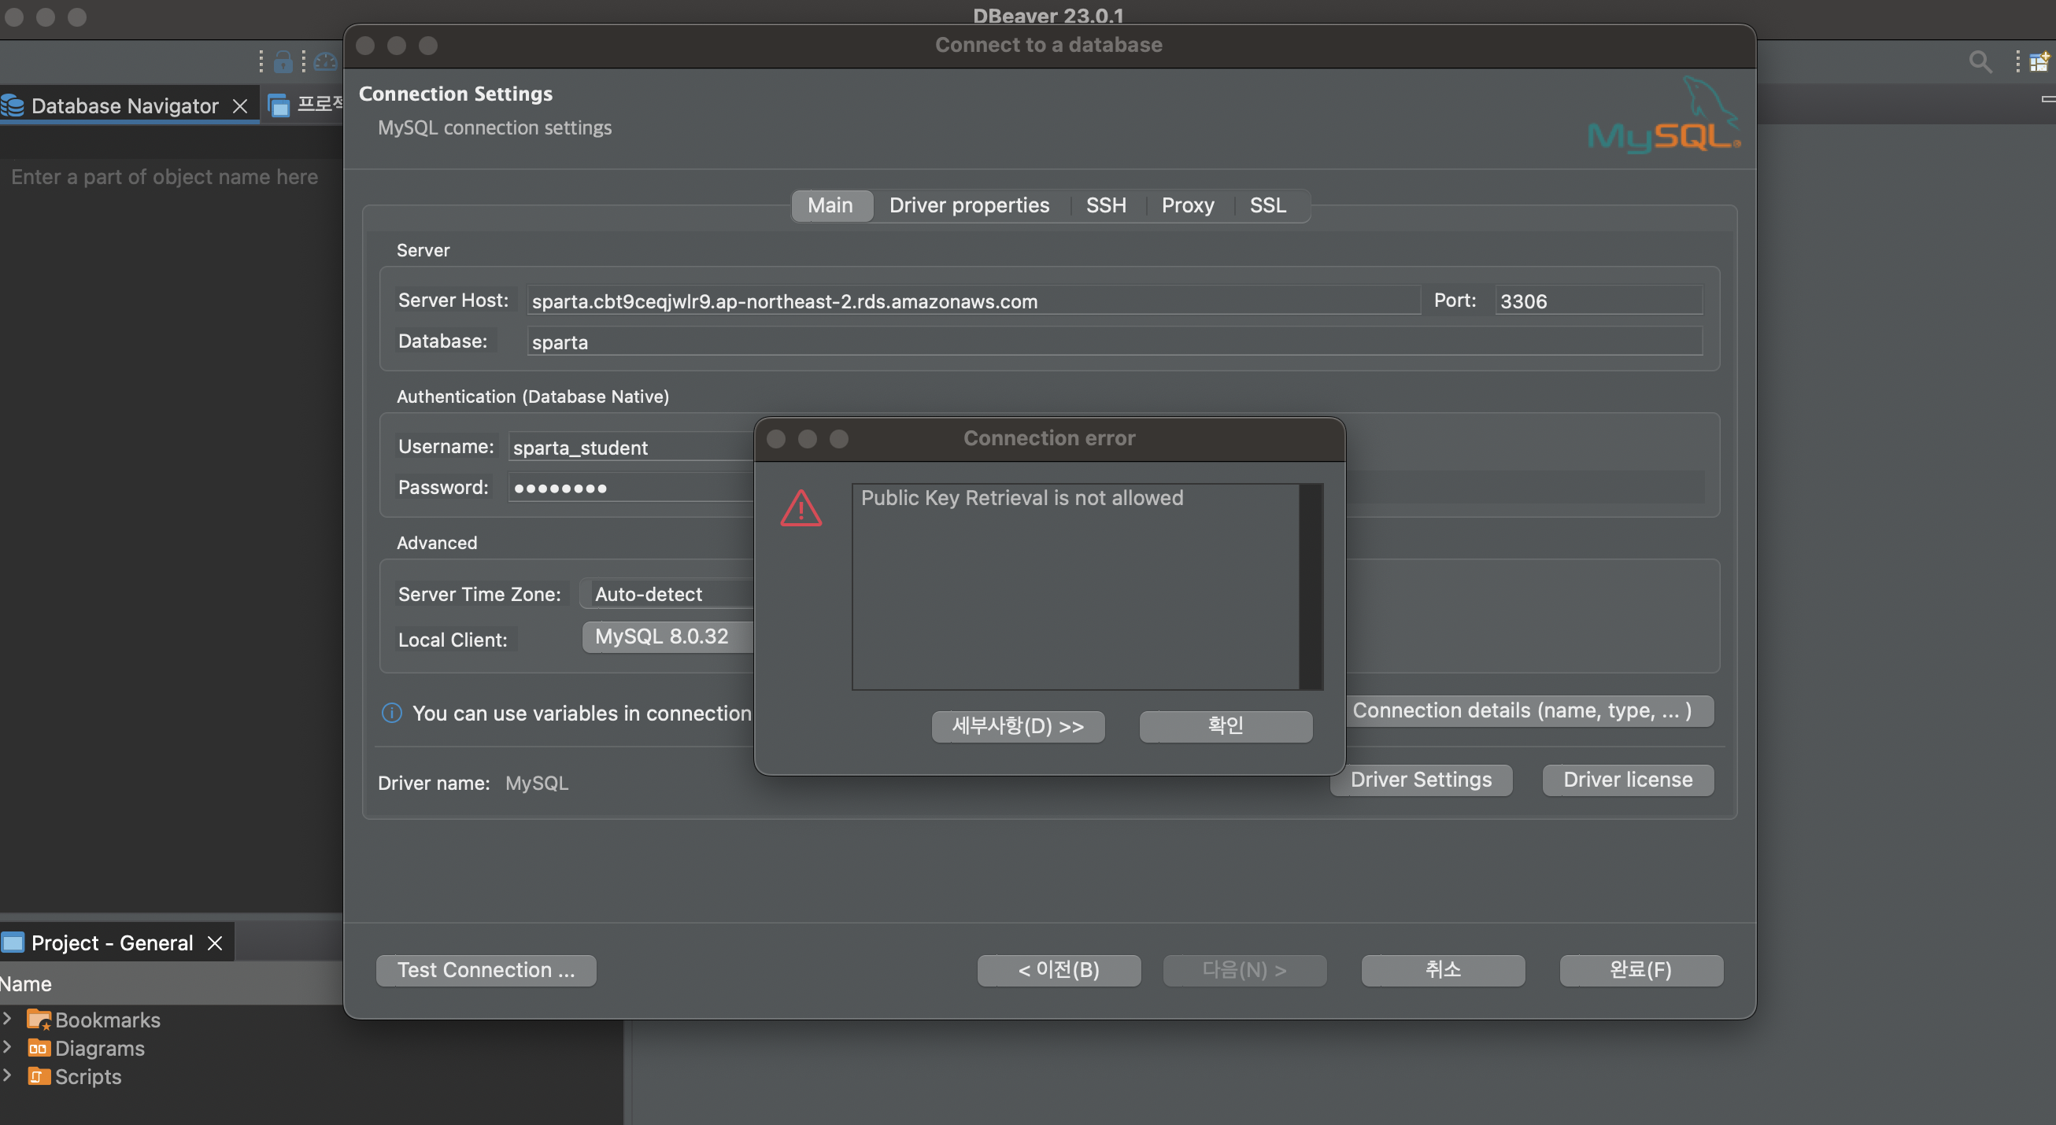Expand error details with 세부사항(D) button
The width and height of the screenshot is (2056, 1125).
(x=1018, y=726)
